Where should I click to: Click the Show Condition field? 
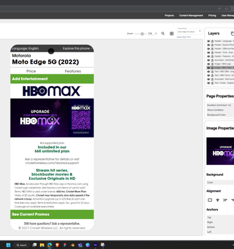[220, 110]
